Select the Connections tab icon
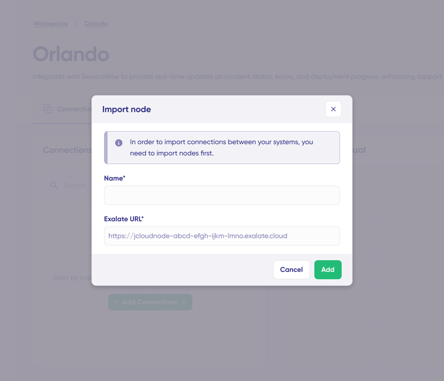444x381 pixels. click(x=48, y=109)
